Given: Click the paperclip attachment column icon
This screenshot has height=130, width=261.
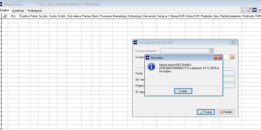Looking at the screenshot, I should tap(5, 16).
